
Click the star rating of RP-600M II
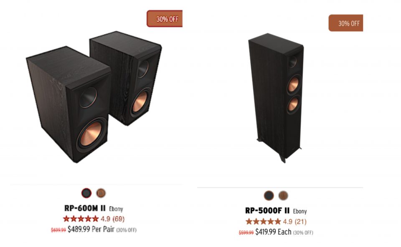pyautogui.click(x=81, y=219)
